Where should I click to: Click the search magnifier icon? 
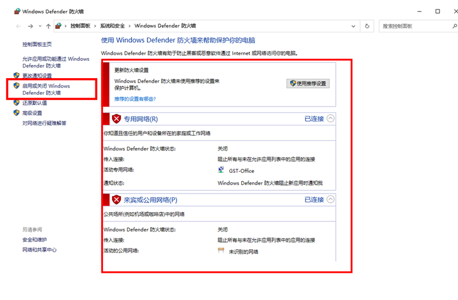pos(454,26)
